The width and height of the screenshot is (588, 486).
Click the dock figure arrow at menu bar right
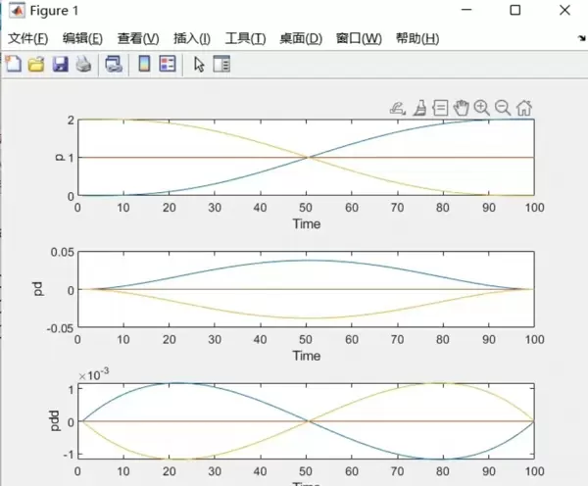tap(581, 38)
